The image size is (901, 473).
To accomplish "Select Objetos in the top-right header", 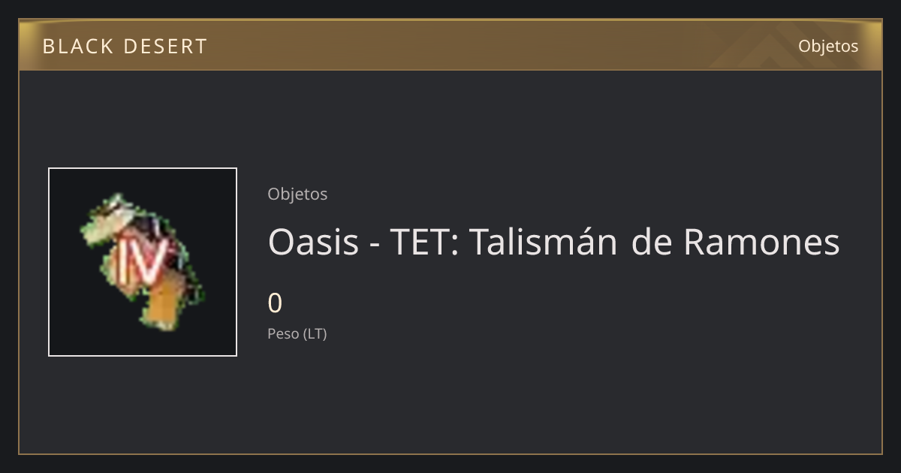I will [x=828, y=46].
